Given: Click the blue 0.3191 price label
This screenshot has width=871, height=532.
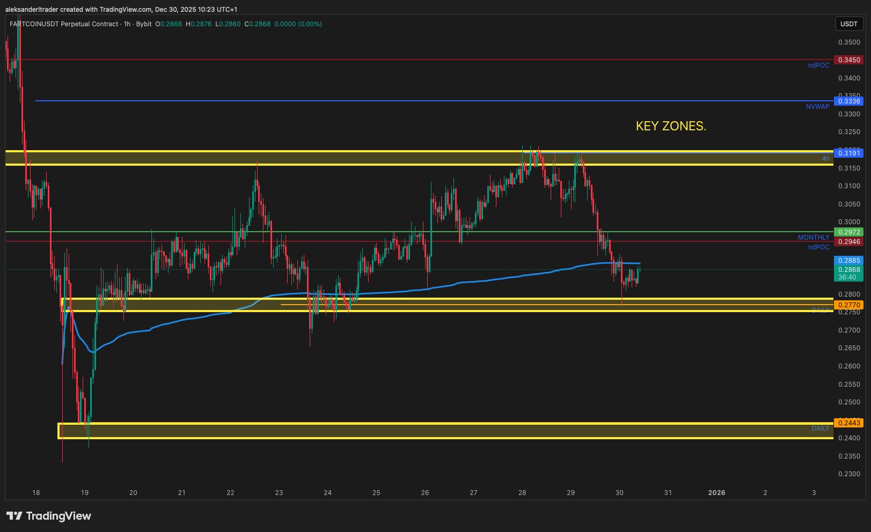Looking at the screenshot, I should coord(848,153).
